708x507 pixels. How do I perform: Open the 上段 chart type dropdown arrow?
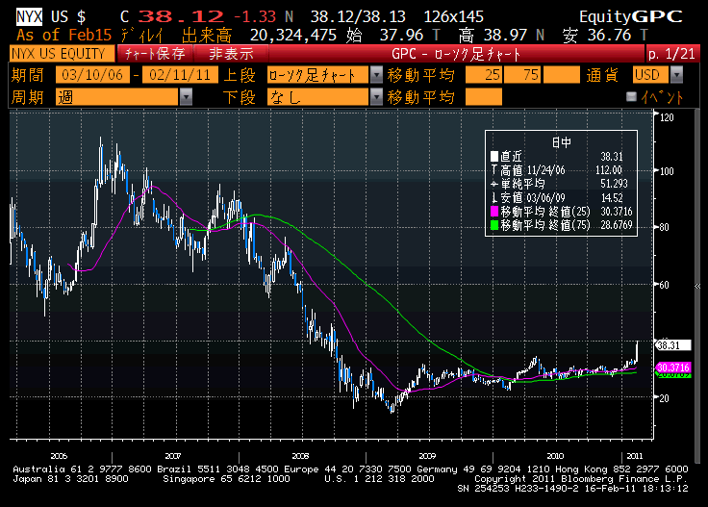(376, 74)
